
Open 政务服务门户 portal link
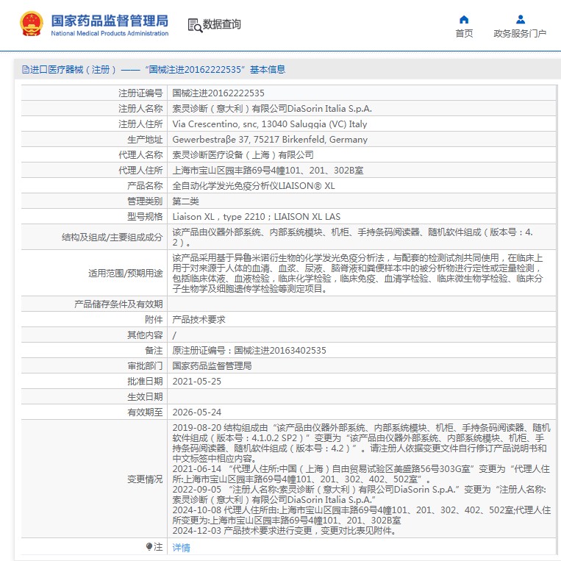click(520, 34)
